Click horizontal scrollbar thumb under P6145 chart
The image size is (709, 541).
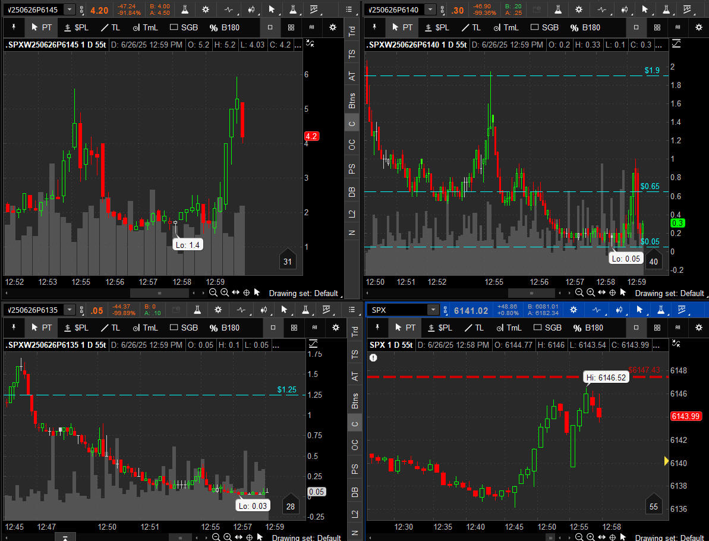pyautogui.click(x=159, y=293)
